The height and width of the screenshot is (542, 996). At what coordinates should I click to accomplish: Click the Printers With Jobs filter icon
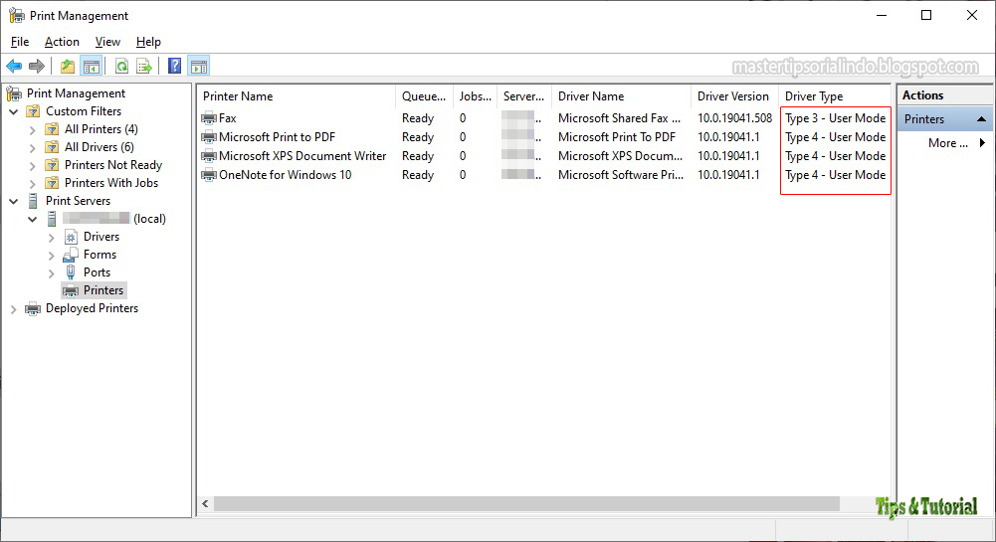click(x=52, y=183)
